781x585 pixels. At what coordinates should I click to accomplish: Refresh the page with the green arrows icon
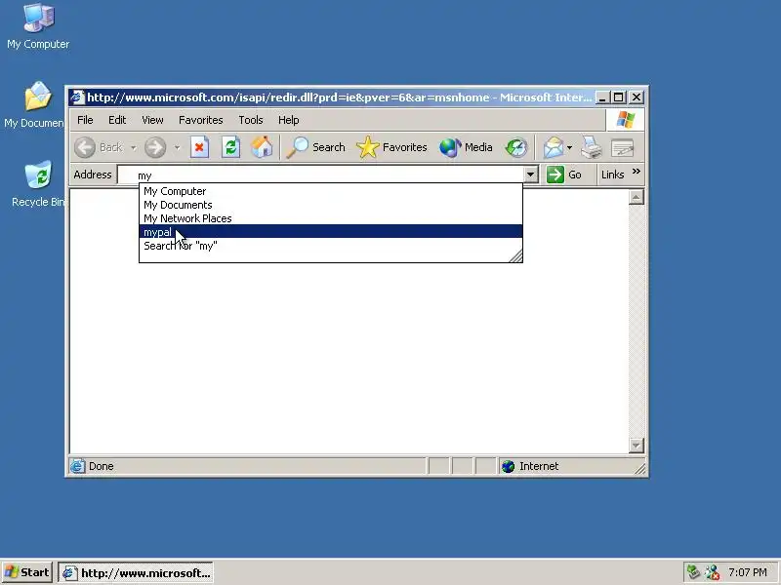point(230,147)
